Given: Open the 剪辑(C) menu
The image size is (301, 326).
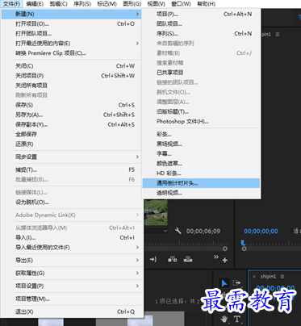Looking at the screenshot, I should pyautogui.click(x=58, y=4).
